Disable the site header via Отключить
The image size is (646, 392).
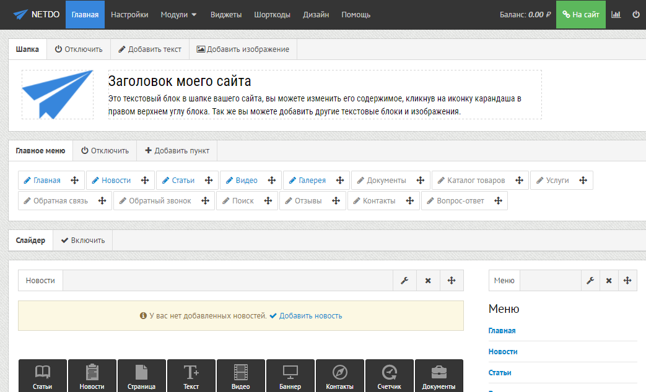(79, 48)
